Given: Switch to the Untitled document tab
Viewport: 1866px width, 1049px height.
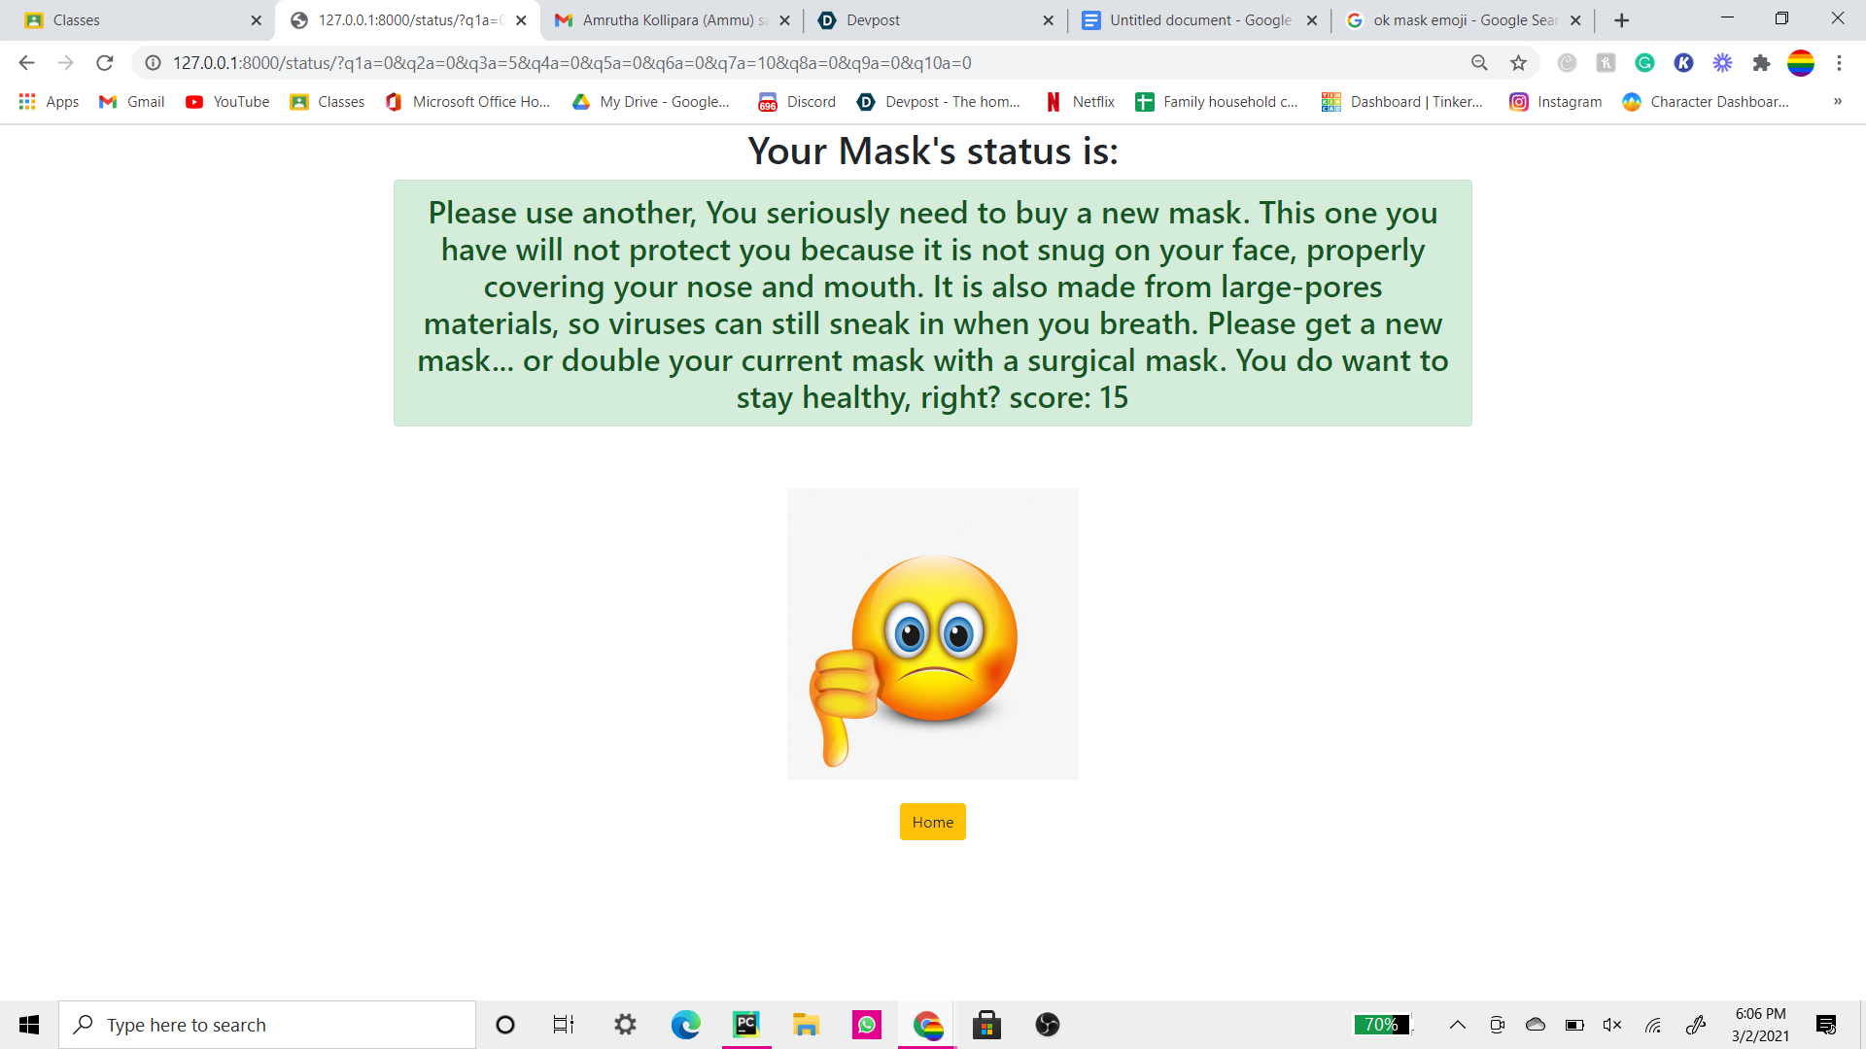Looking at the screenshot, I should point(1198,20).
